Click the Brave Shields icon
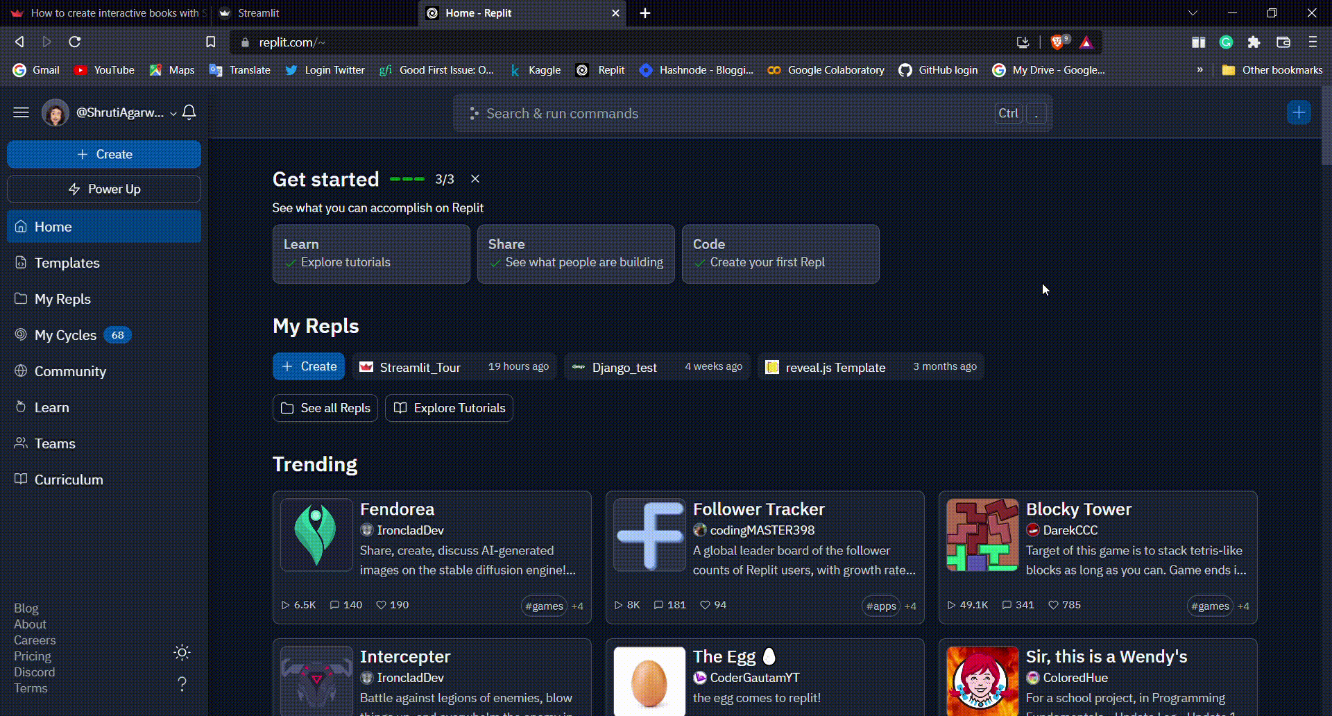Viewport: 1332px width, 716px height. (x=1058, y=42)
